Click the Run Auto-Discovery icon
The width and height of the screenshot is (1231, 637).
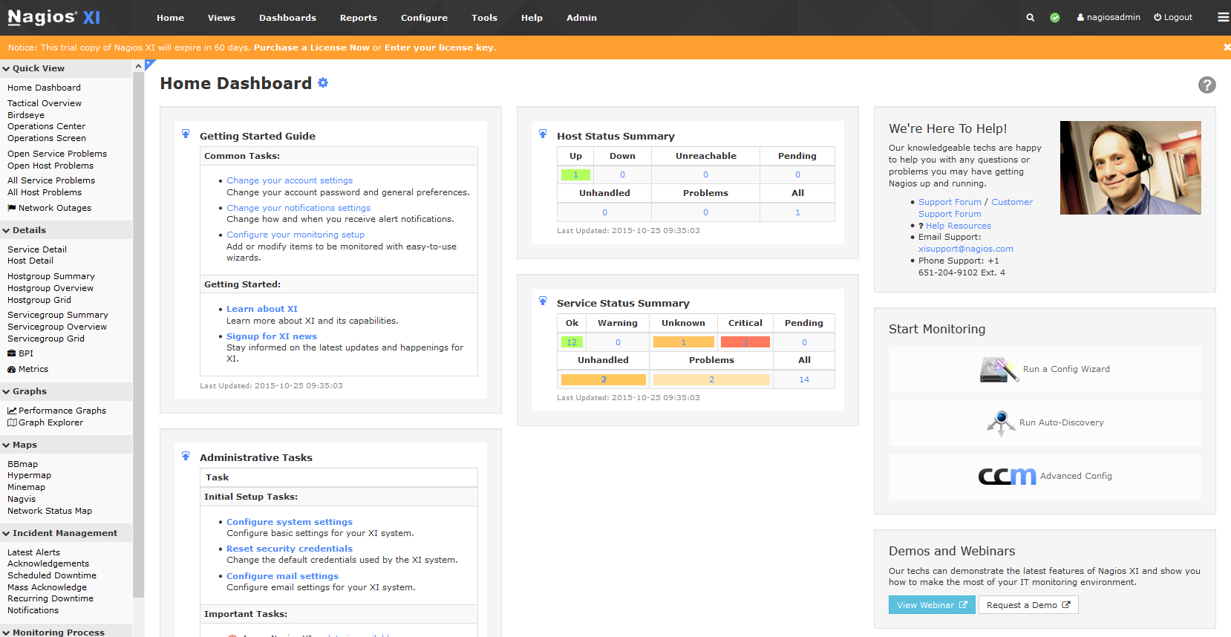coord(1001,423)
